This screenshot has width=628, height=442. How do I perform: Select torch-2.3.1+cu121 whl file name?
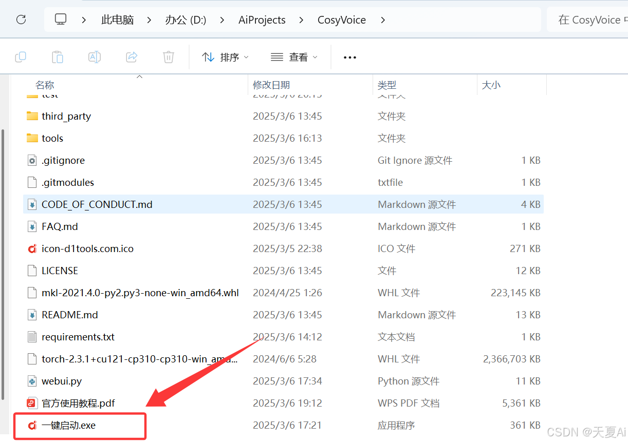(140, 359)
